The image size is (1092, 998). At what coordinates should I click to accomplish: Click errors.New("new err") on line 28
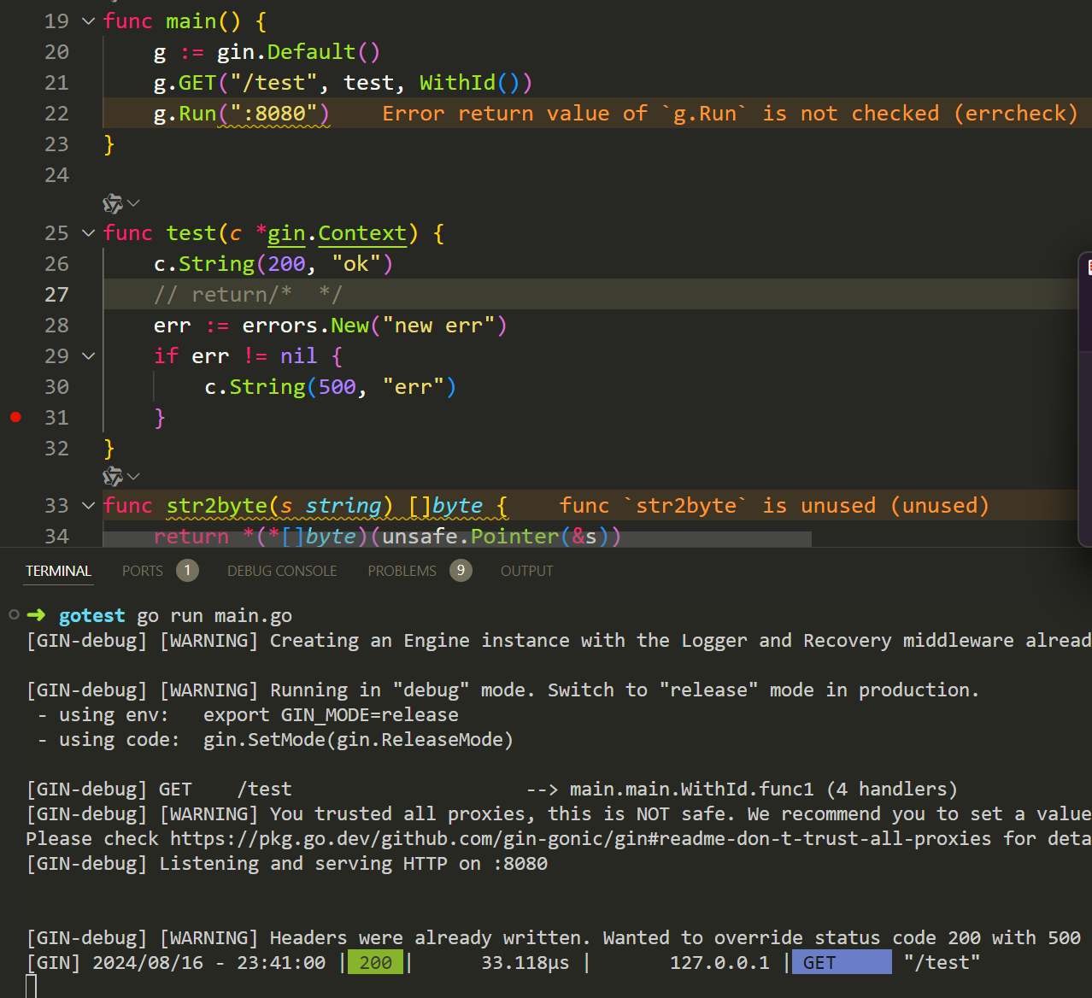coord(374,326)
